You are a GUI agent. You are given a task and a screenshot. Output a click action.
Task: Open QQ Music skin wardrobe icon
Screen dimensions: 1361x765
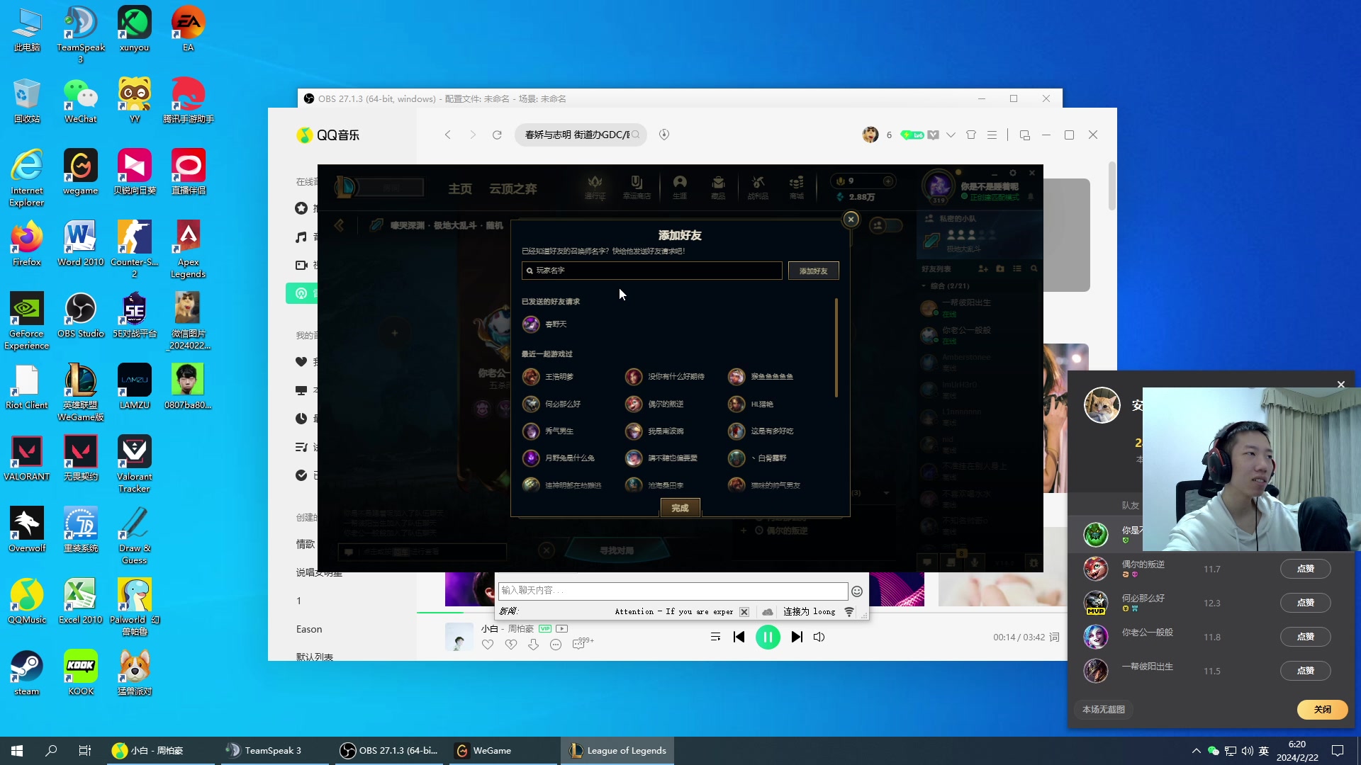coord(971,135)
